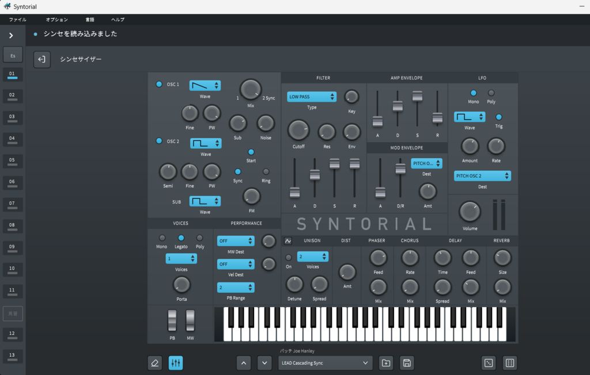
Task: Click the PB pitch bend wheel
Action: 172,320
